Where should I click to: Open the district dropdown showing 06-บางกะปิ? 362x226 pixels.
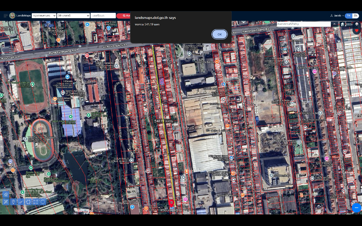coord(73,16)
